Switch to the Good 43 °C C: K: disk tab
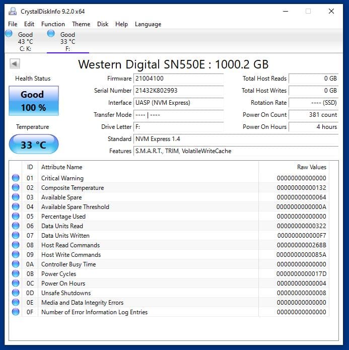349x350 pixels. coord(26,41)
